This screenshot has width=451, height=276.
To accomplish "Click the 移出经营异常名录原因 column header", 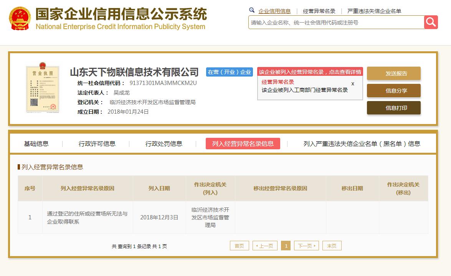I will pos(281,188).
